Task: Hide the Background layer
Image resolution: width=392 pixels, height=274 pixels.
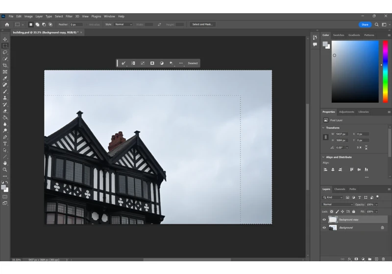Action: point(324,228)
